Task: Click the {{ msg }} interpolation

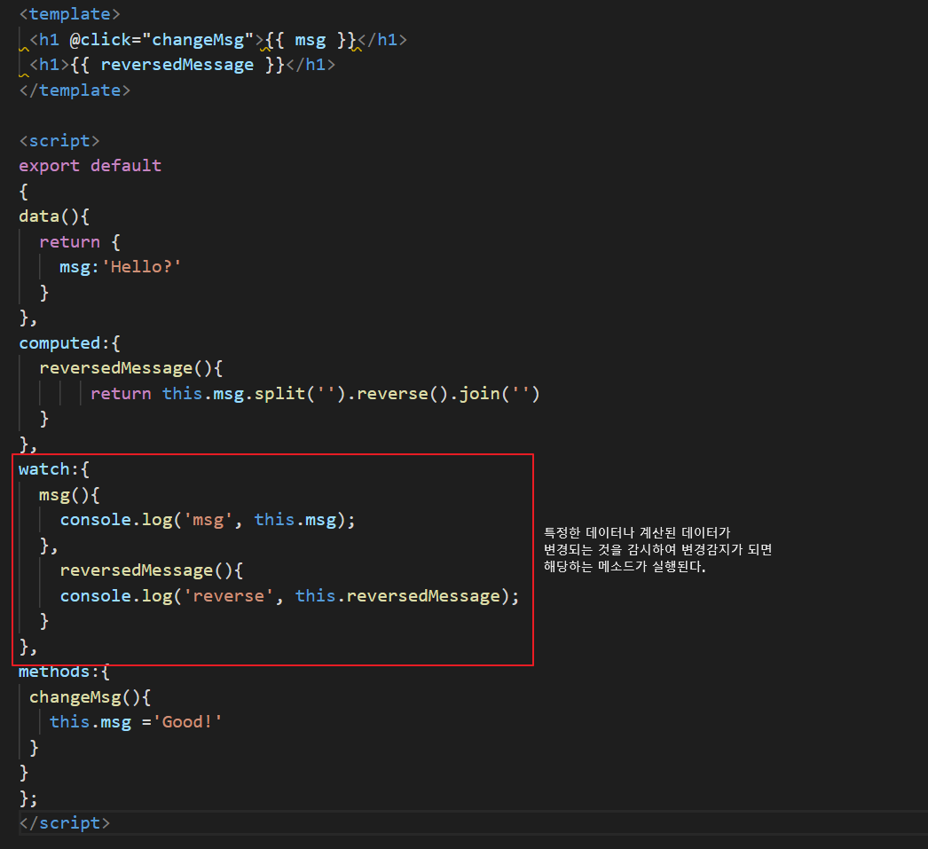Action: tap(311, 40)
